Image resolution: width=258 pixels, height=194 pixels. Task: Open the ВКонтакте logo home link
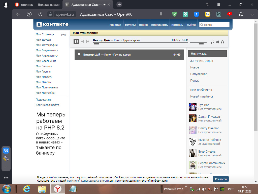[x=52, y=25]
